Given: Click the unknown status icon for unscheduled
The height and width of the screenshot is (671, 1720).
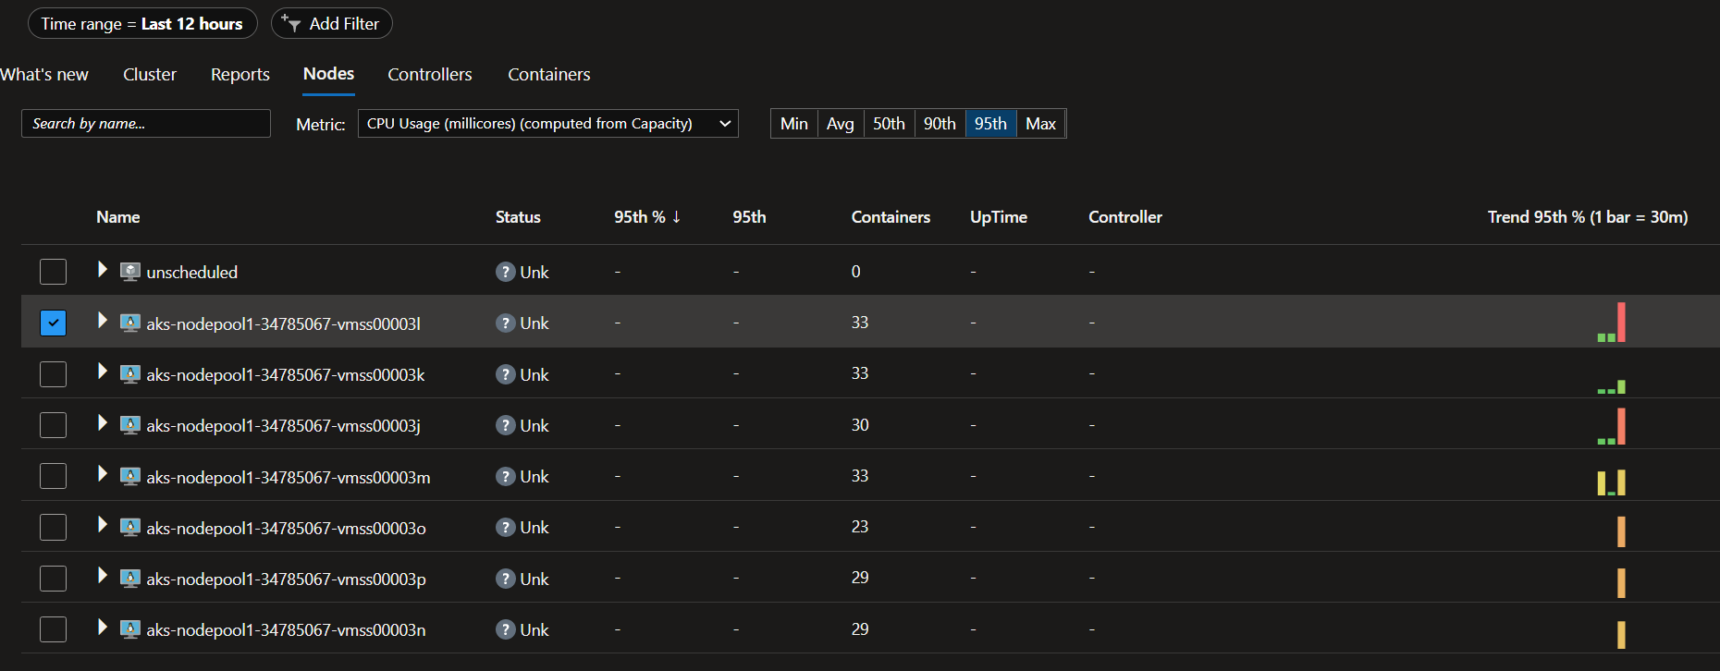Looking at the screenshot, I should tap(505, 272).
